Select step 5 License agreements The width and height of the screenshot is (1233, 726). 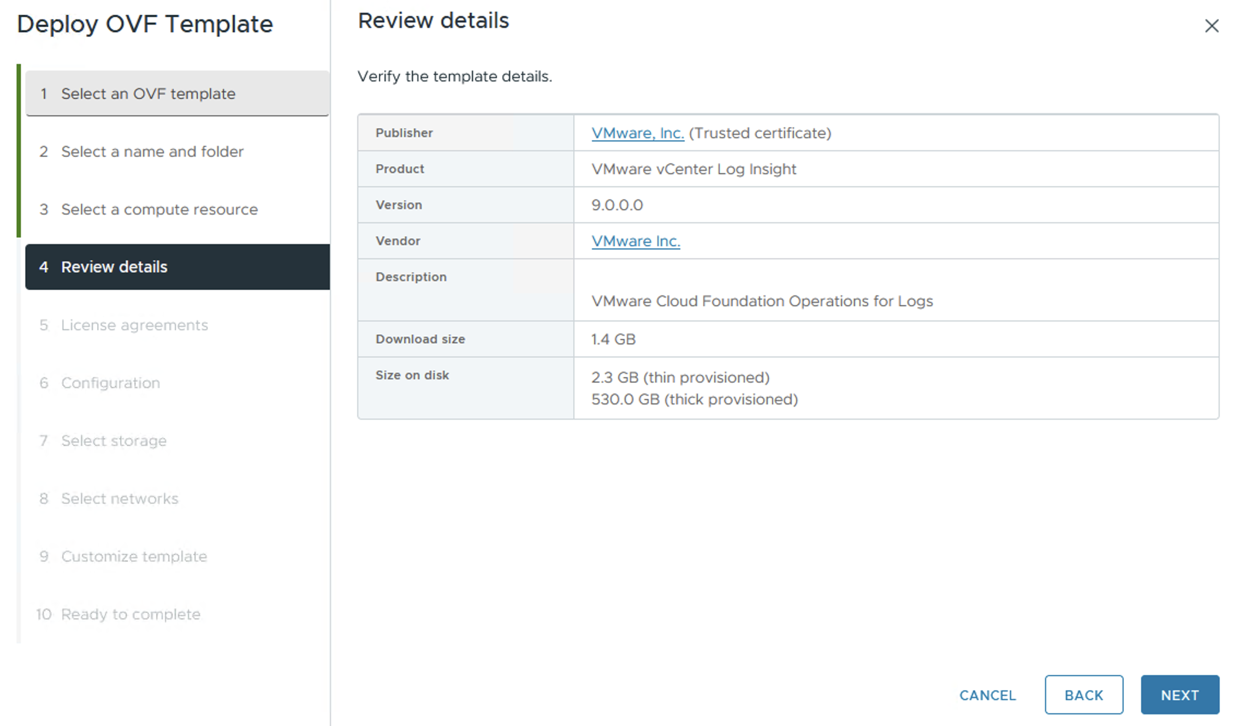(134, 325)
